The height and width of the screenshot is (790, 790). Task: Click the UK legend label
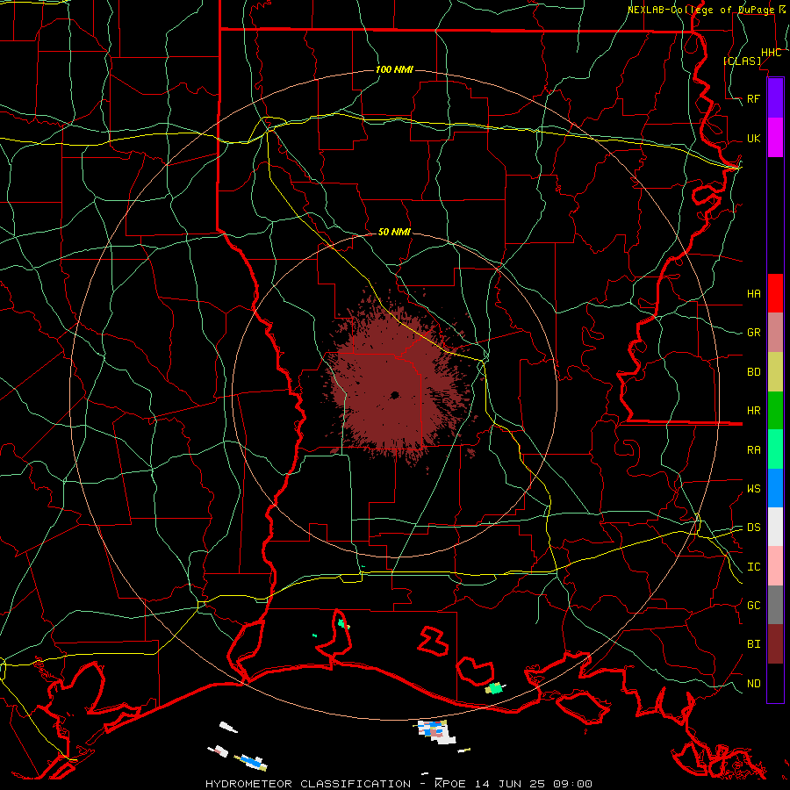(753, 138)
